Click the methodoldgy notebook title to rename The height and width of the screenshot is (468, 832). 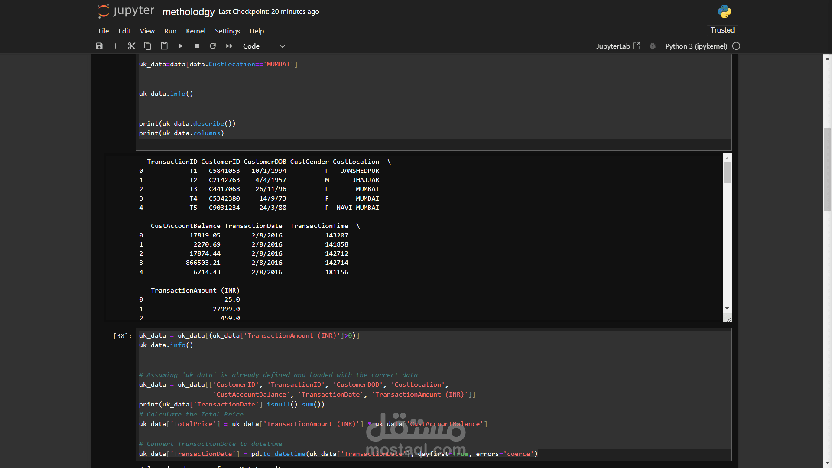coord(188,12)
